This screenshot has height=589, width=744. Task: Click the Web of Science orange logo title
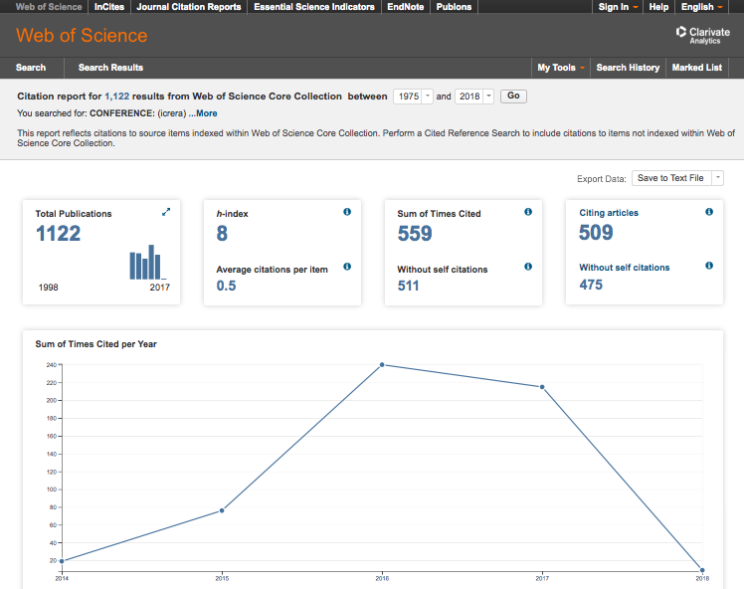click(82, 36)
